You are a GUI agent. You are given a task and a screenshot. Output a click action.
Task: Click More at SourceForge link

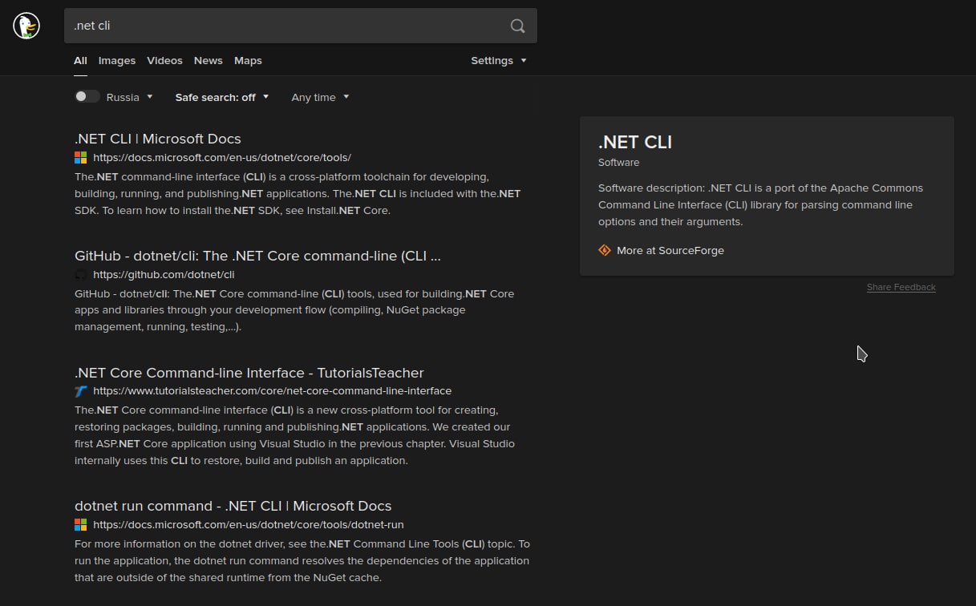[x=670, y=250]
